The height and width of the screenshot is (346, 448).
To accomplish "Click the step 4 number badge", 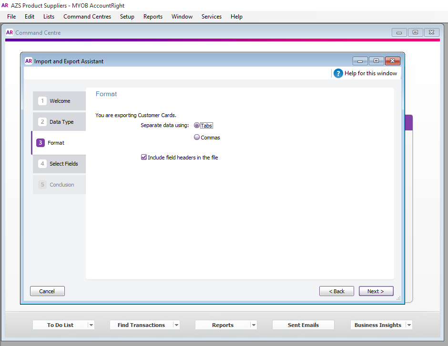I will 42,164.
